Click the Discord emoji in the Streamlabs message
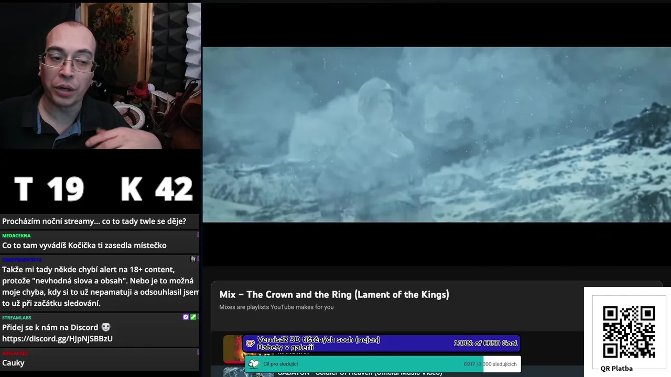 (106, 327)
